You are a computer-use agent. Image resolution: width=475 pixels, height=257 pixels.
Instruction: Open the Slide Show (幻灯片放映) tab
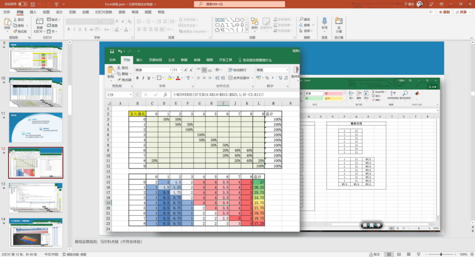click(103, 12)
